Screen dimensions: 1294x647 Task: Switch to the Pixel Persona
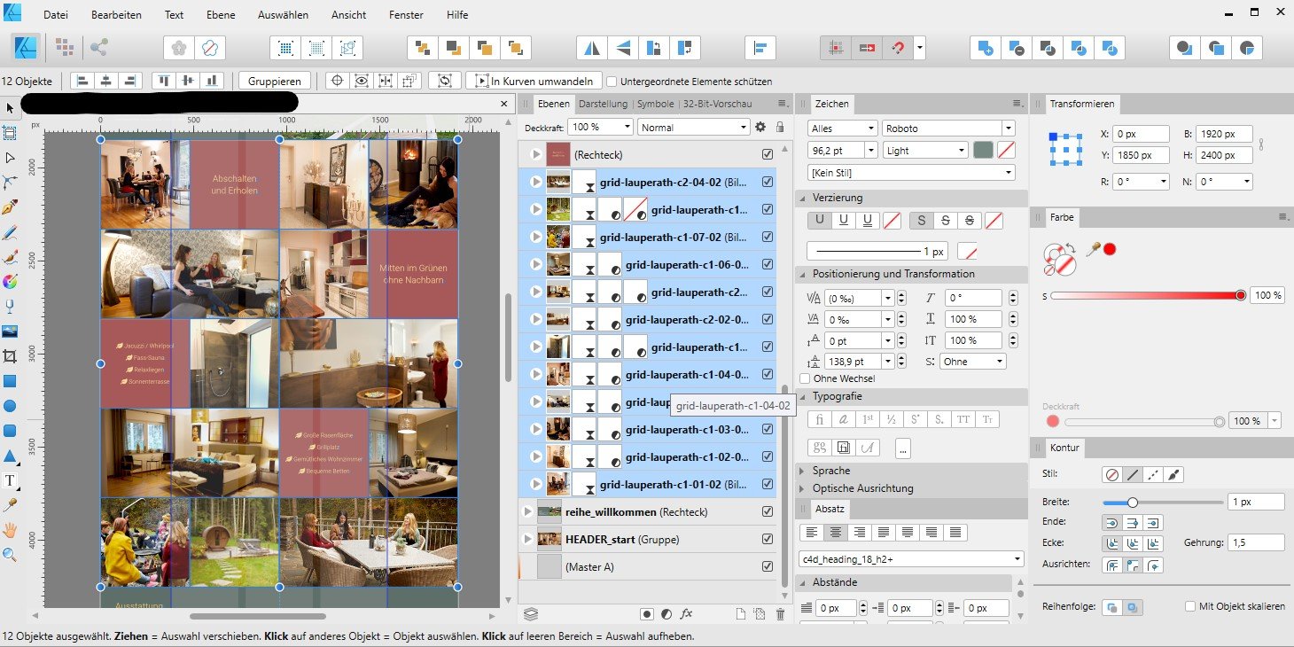(64, 46)
